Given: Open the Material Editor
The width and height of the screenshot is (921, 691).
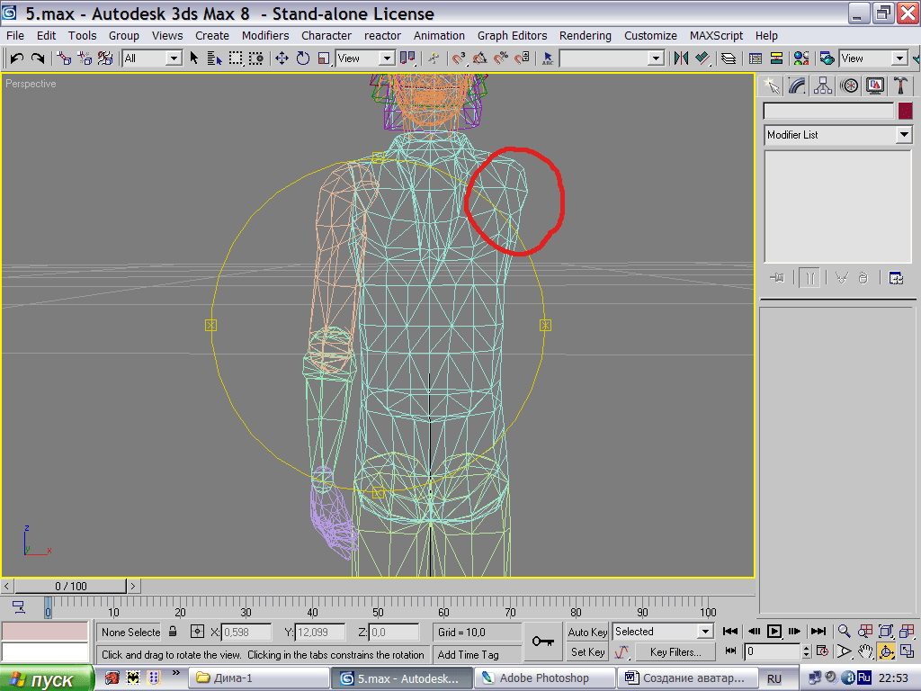Looking at the screenshot, I should [801, 58].
